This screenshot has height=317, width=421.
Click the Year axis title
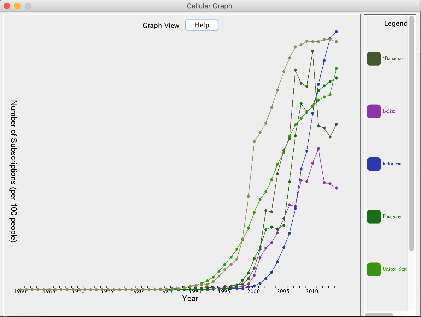(190, 299)
